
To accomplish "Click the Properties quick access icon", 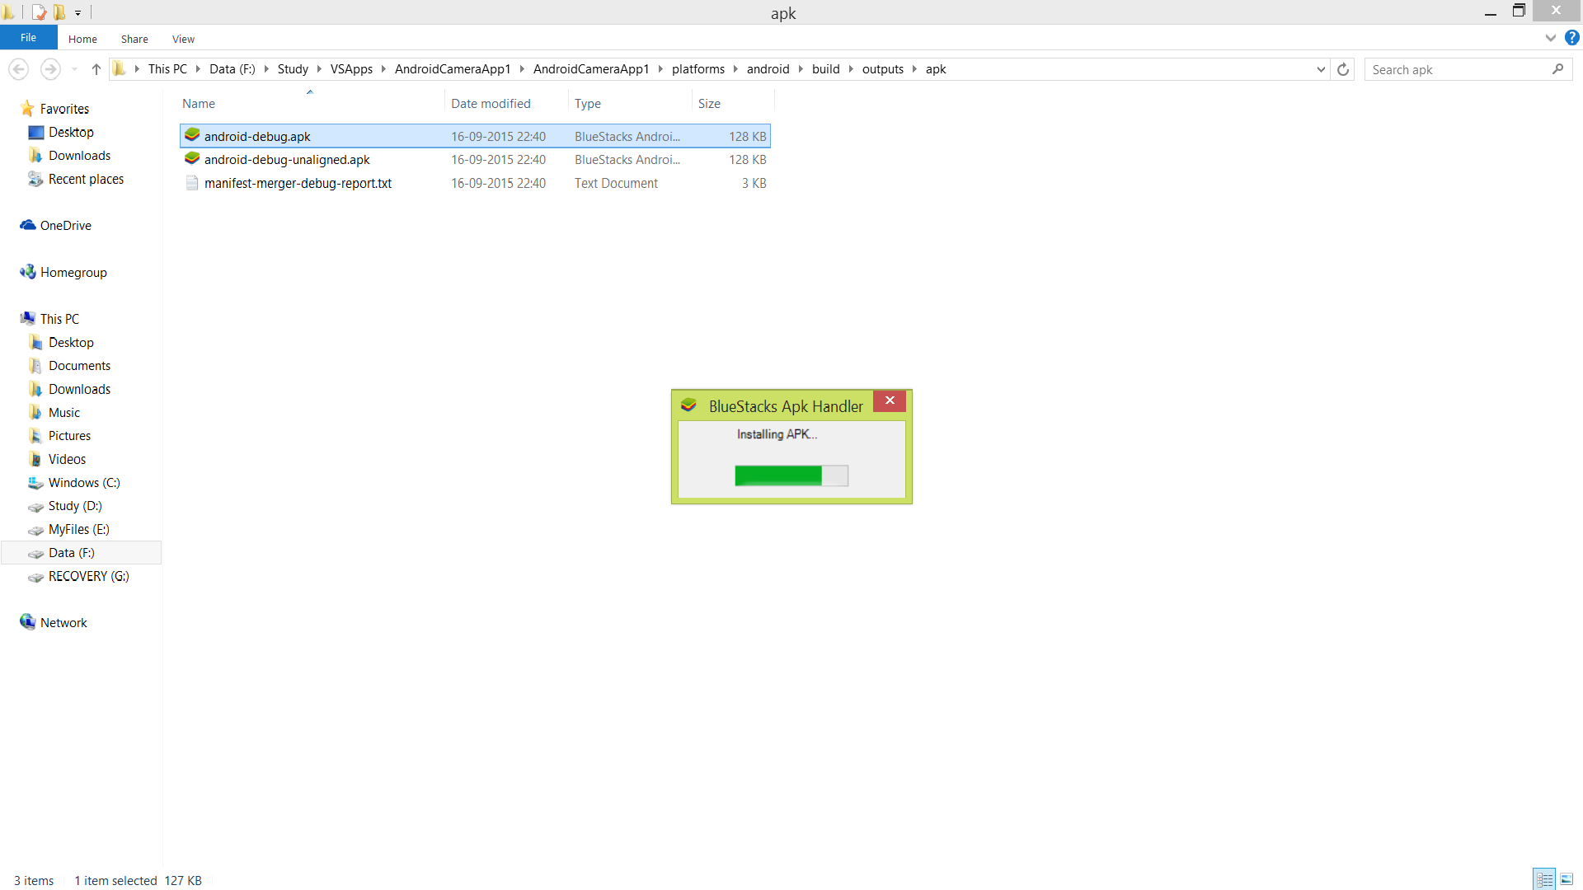I will pyautogui.click(x=39, y=12).
